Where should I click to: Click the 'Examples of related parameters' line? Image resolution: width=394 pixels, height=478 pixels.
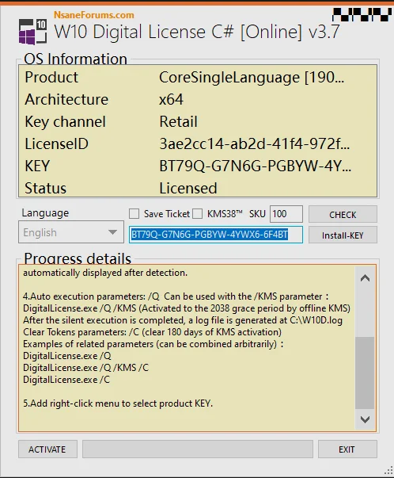point(153,344)
